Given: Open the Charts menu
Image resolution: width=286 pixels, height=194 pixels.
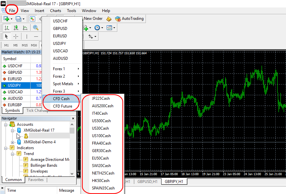Looking at the screenshot, I should (x=56, y=11).
